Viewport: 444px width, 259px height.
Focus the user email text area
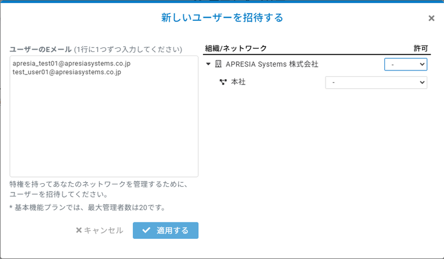(104, 127)
